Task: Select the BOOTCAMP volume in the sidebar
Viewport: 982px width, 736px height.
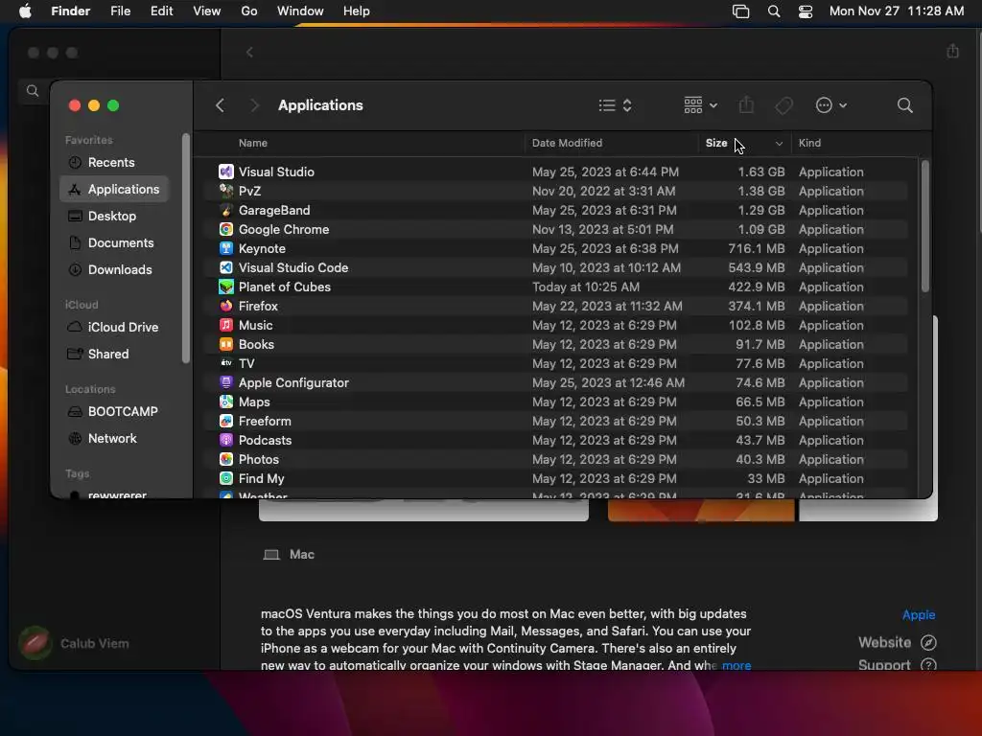Action: tap(114, 412)
